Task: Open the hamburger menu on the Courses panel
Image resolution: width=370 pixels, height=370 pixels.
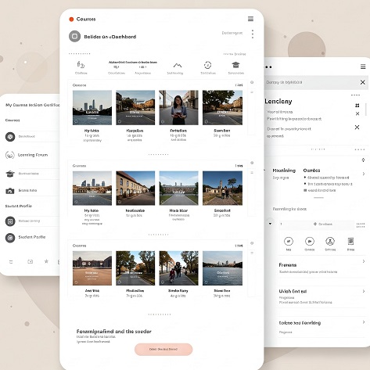Action: pos(250,19)
